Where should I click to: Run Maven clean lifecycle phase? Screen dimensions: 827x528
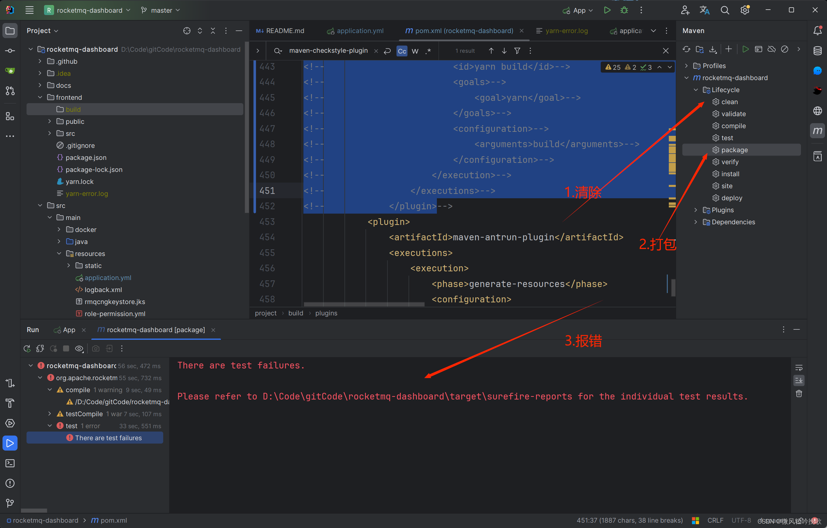[729, 102]
